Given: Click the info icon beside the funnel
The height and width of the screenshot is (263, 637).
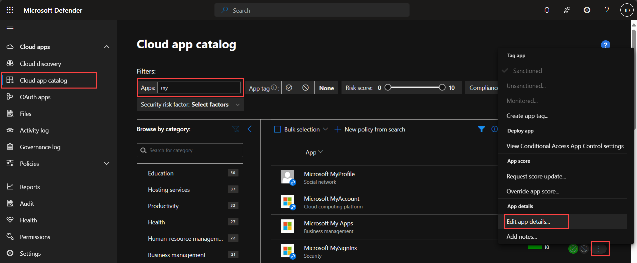Looking at the screenshot, I should point(495,129).
